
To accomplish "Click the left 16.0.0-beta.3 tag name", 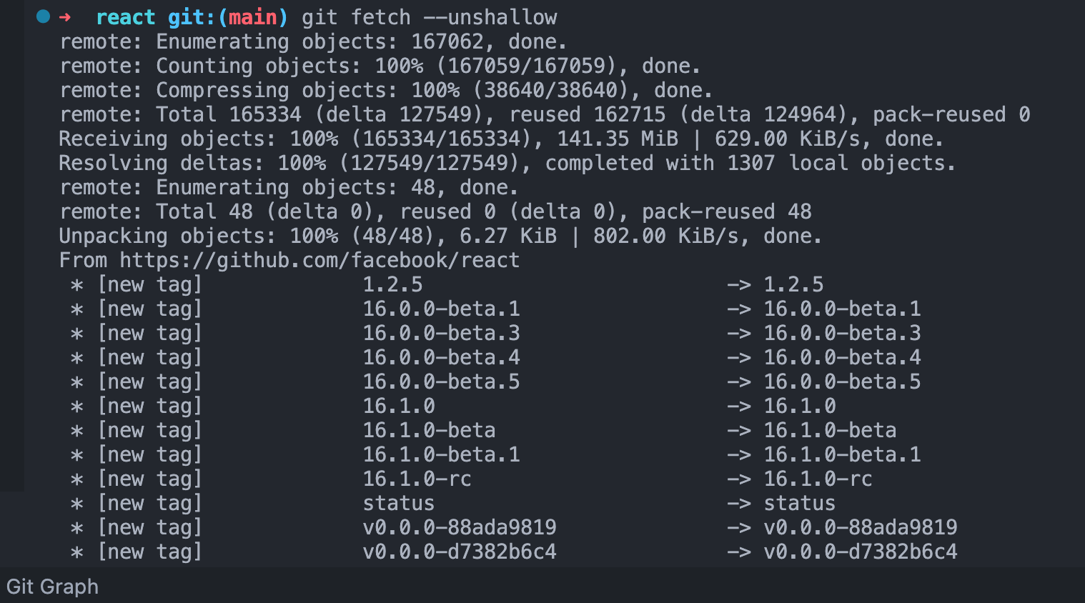I will pos(441,333).
